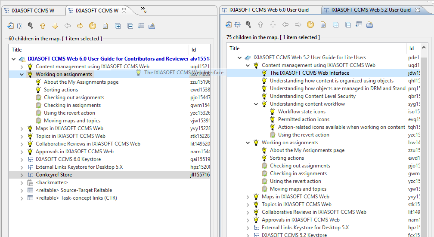
Task: Click the yellow down arrow in the left map toolbar
Action: click(55, 26)
